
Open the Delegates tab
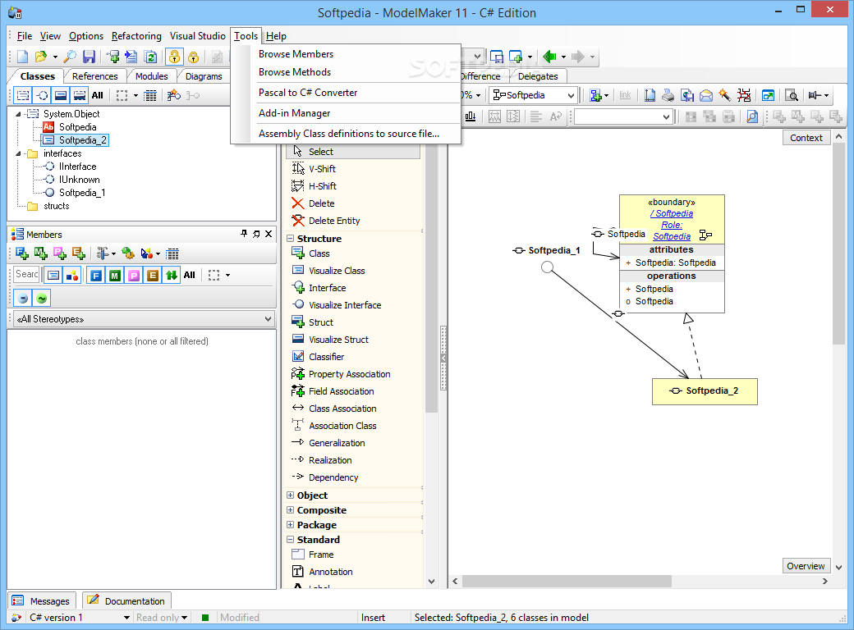coord(538,76)
